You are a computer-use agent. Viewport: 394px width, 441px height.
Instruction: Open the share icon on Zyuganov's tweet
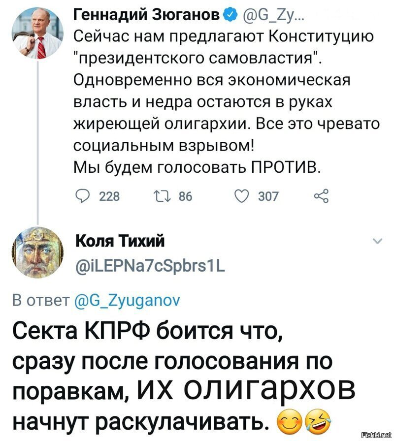point(322,196)
